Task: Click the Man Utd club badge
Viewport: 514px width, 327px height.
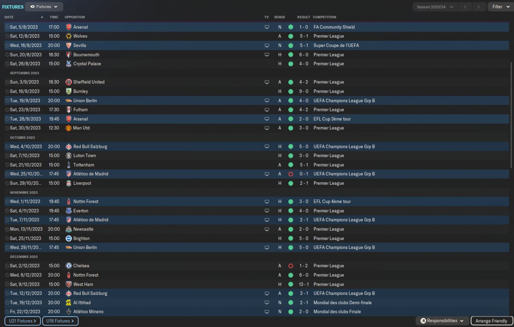Action: click(x=69, y=128)
